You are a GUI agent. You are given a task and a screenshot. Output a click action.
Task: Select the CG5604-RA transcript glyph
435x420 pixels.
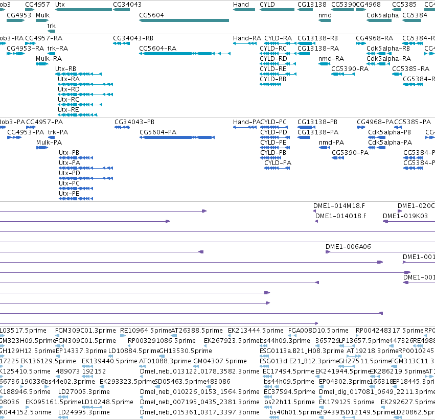click(185, 54)
